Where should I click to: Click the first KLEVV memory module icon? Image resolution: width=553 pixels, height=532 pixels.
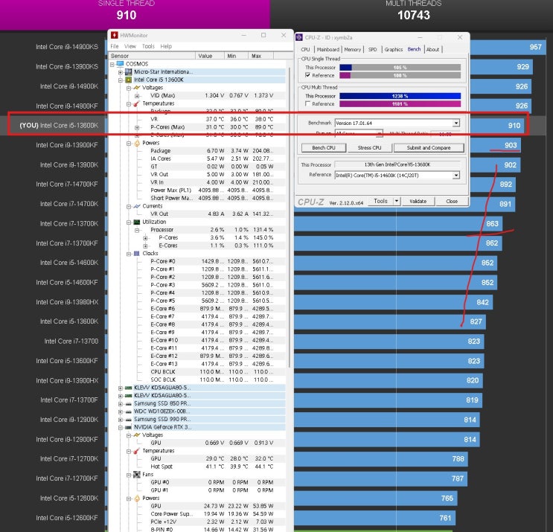128,388
